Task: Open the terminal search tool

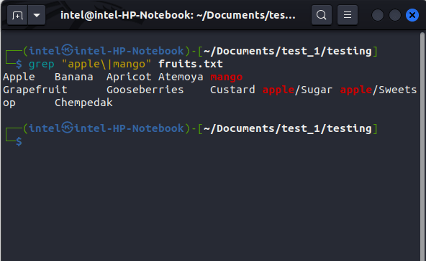Action: click(x=322, y=15)
